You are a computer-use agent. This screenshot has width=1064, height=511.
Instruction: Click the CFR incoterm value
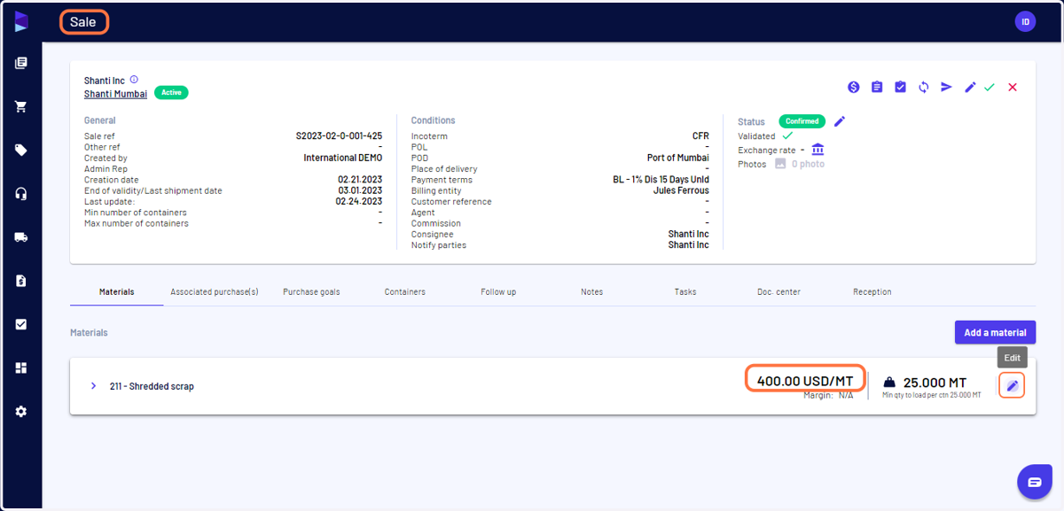(700, 136)
